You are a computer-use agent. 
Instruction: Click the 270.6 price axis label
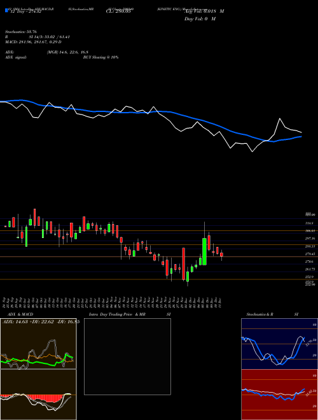pyautogui.click(x=309, y=262)
